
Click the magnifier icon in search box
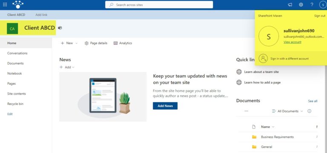pos(112,5)
